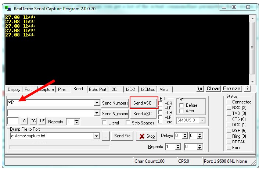Toggle the first +CR EOL checkbox

[x=160, y=103]
